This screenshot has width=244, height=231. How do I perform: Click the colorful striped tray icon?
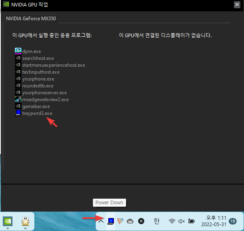(120, 221)
